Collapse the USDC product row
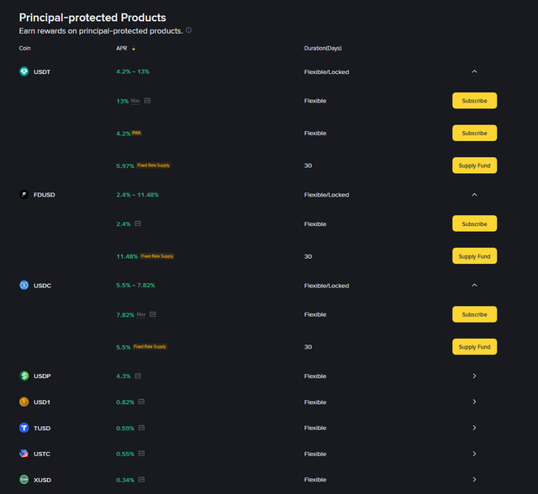Image resolution: width=538 pixels, height=494 pixels. (x=474, y=285)
